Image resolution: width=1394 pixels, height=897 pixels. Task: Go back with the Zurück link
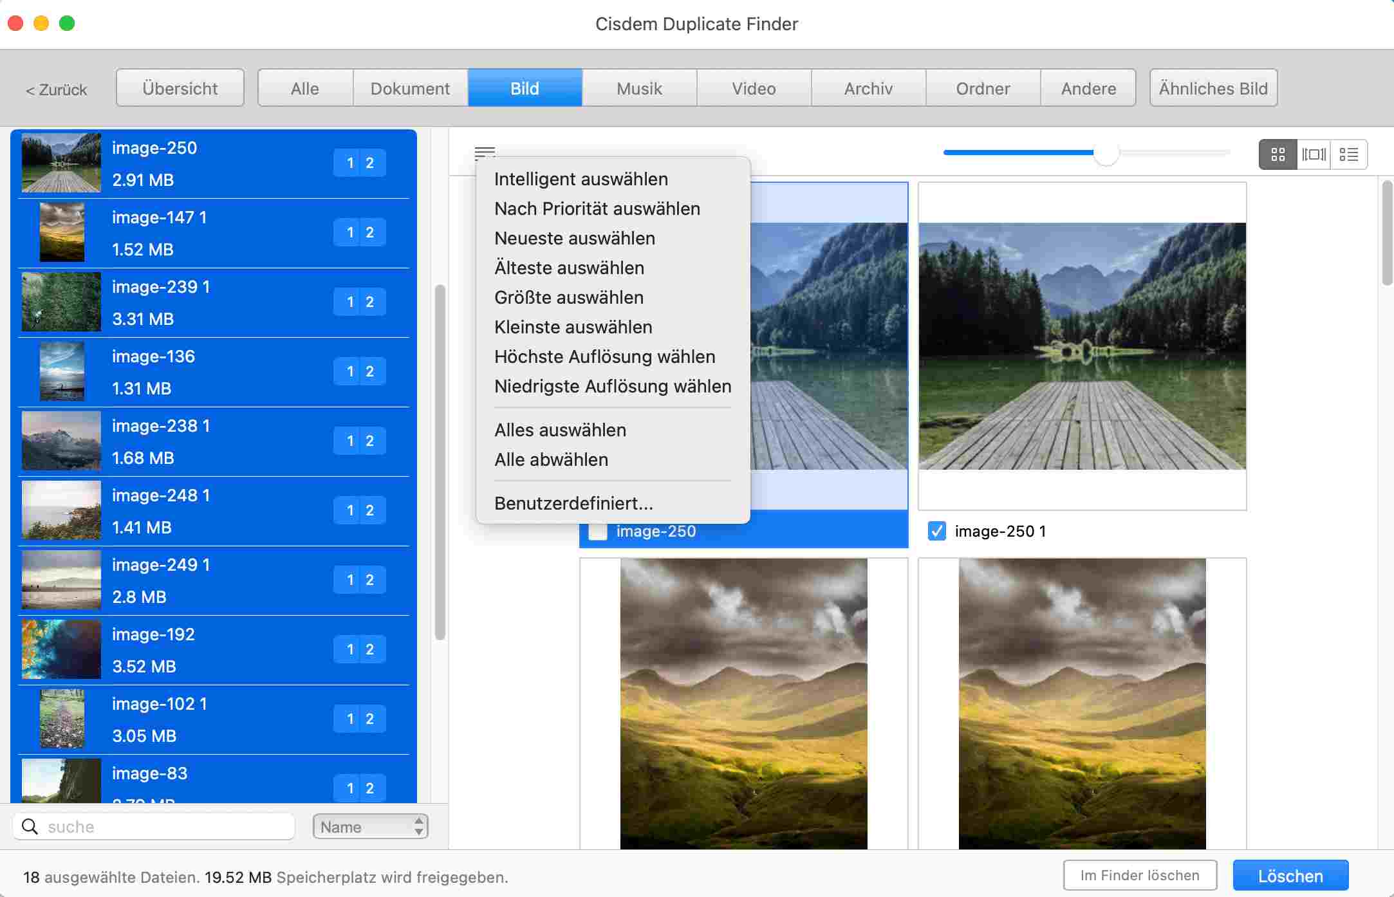[x=56, y=89]
